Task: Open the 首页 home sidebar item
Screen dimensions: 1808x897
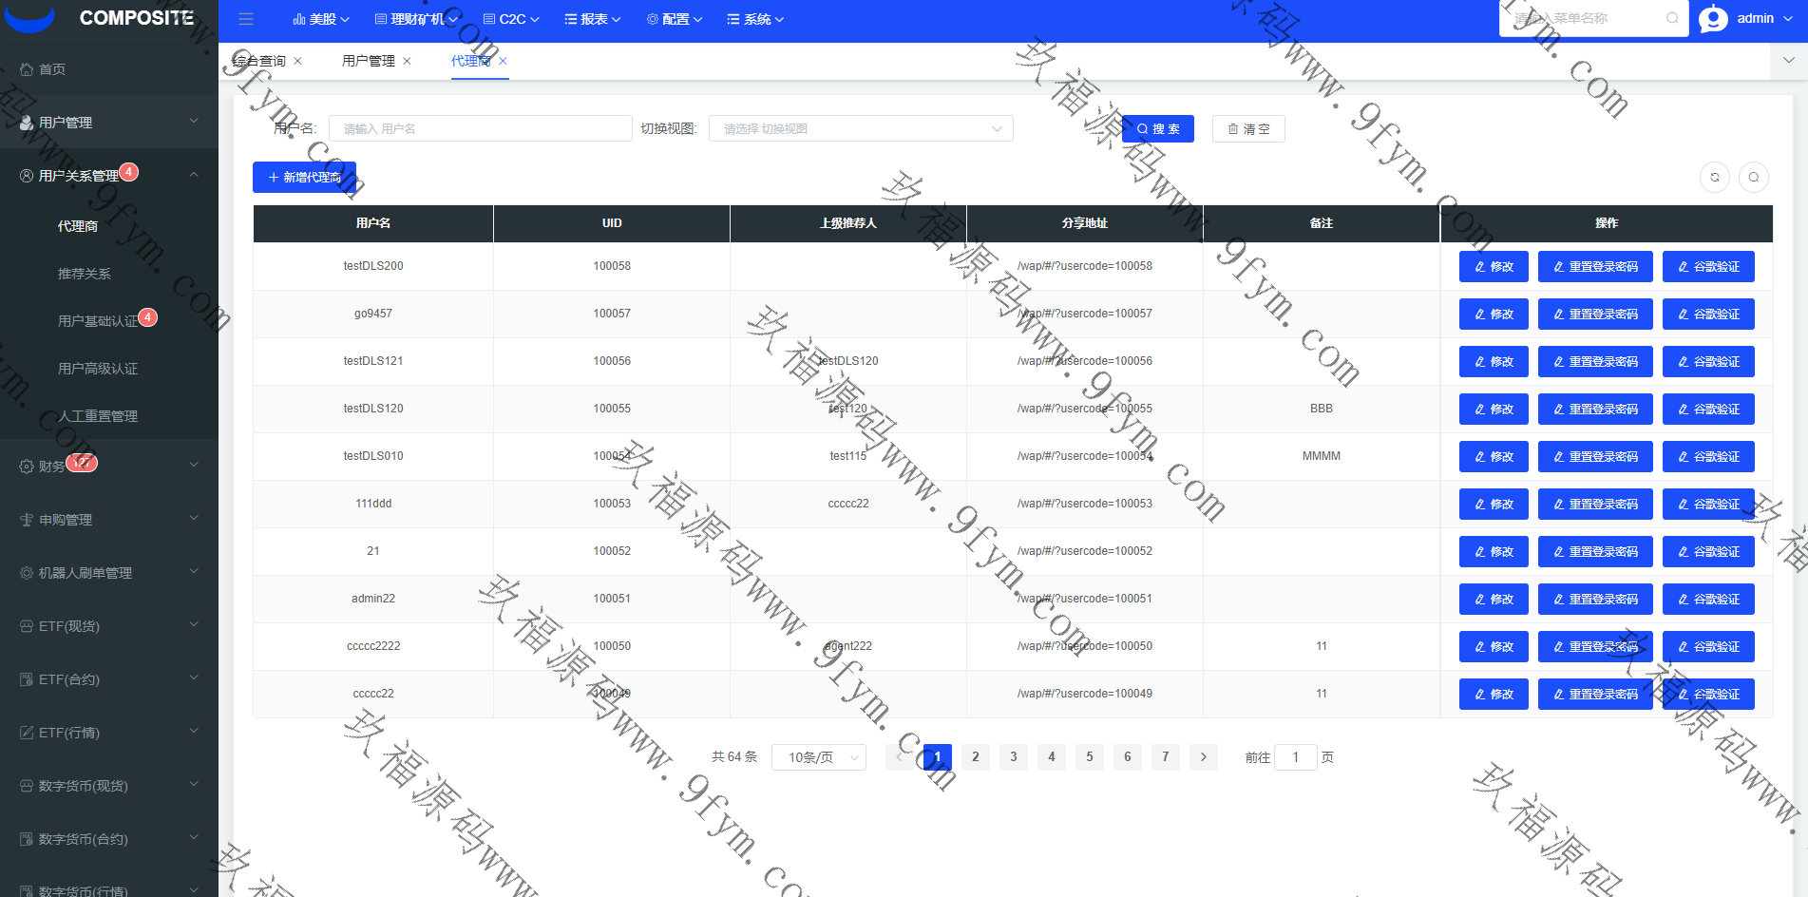Action: [52, 69]
